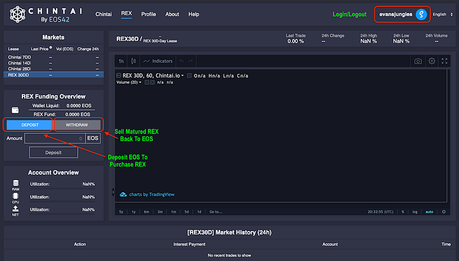Click the REX Fund 0.0000 EOS value
The width and height of the screenshot is (459, 261).
point(78,114)
